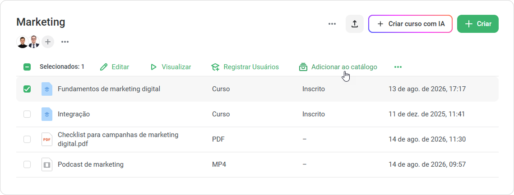Click the green Criar button

(x=477, y=24)
